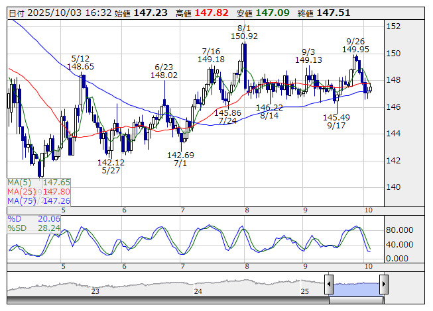Click the %SD stochastic legend value
The height and width of the screenshot is (311, 433).
point(49,228)
